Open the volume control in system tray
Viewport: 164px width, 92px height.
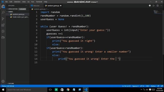(x=147, y=90)
